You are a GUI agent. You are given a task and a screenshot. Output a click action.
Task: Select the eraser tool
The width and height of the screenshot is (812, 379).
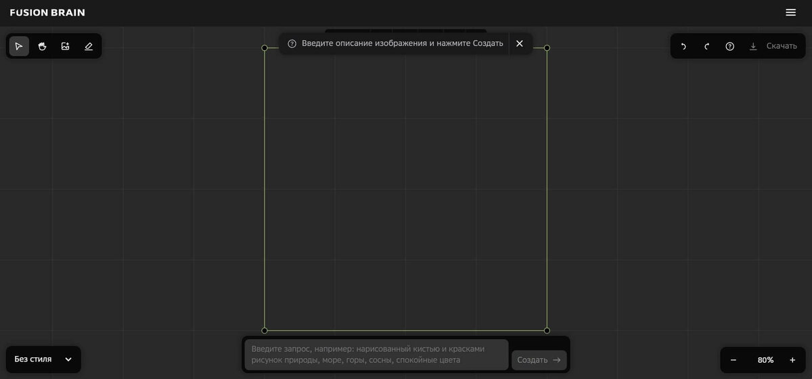point(89,46)
